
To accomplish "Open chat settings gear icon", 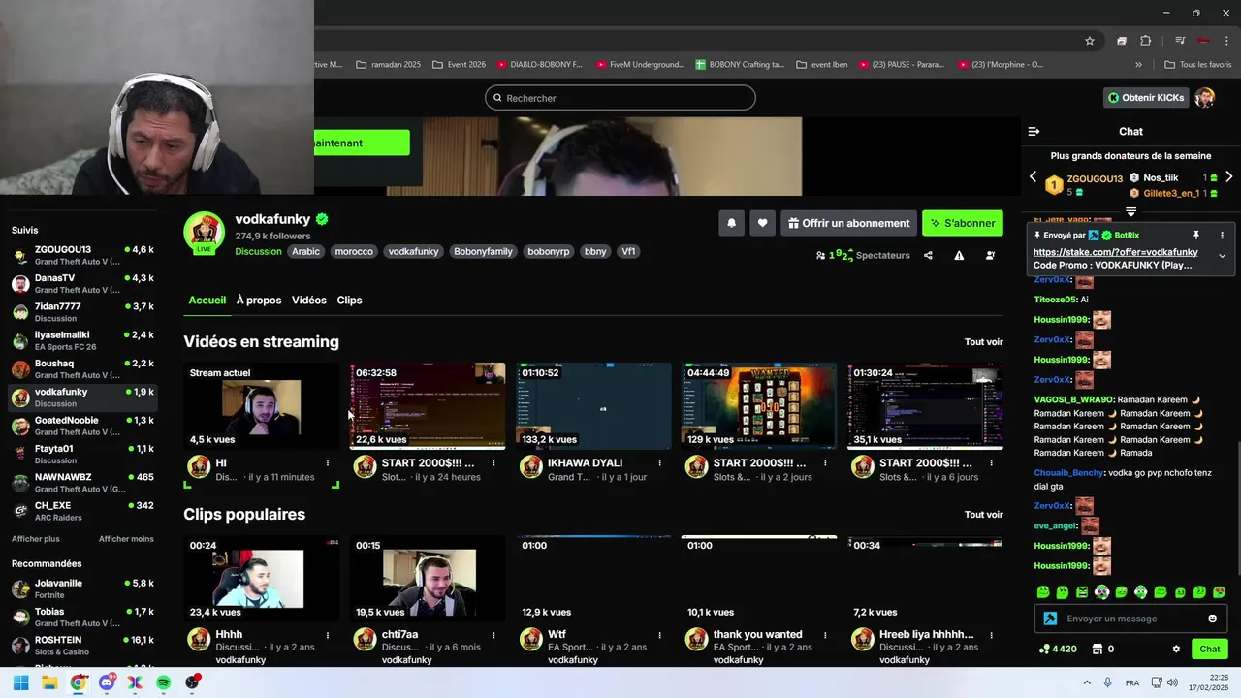I will [1176, 649].
